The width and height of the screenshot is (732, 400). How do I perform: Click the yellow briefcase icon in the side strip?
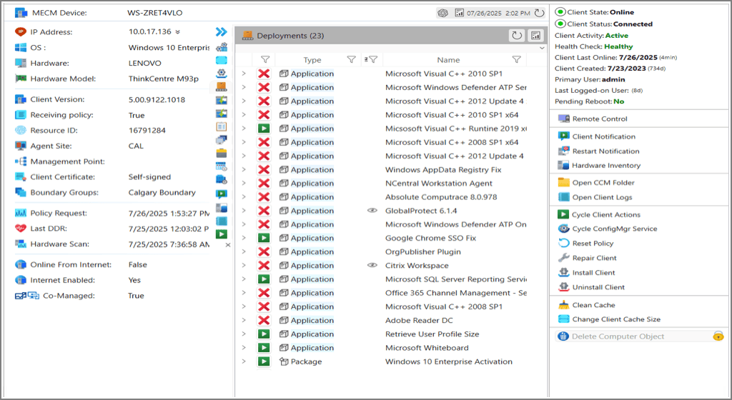click(222, 153)
